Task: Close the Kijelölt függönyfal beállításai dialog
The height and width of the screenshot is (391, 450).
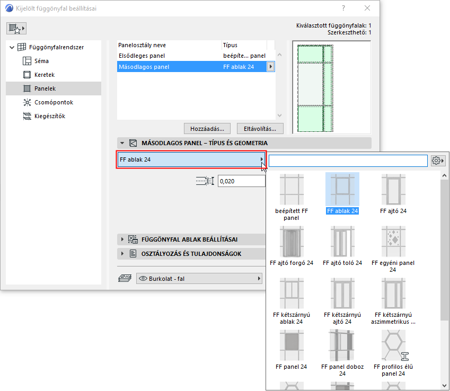Action: [x=367, y=8]
